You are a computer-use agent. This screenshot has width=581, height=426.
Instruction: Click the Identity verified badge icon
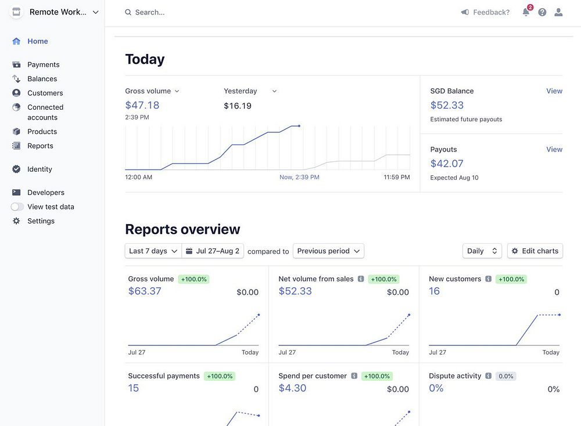pos(16,169)
